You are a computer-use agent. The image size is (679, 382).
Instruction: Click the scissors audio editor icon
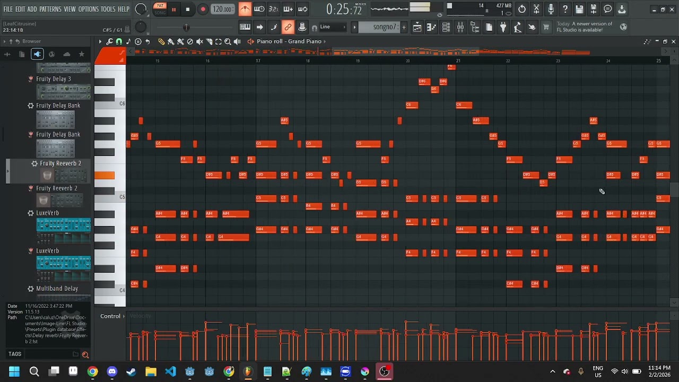coord(536,9)
